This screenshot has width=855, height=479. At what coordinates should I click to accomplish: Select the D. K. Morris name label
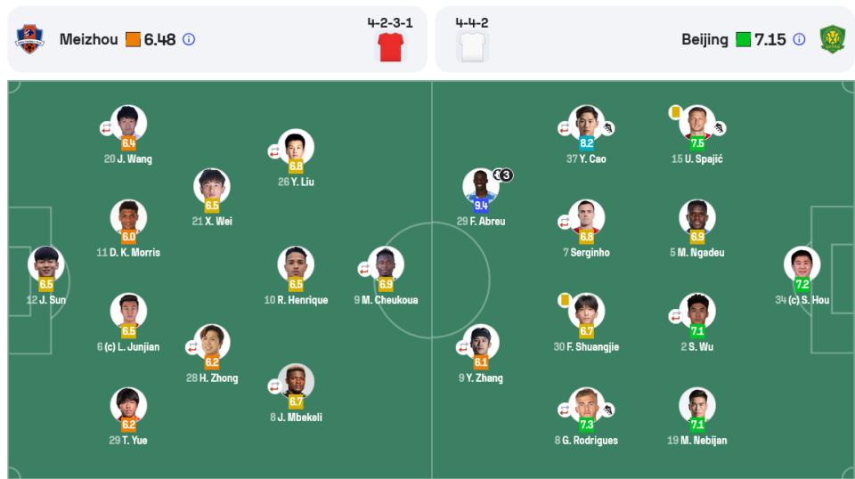134,253
